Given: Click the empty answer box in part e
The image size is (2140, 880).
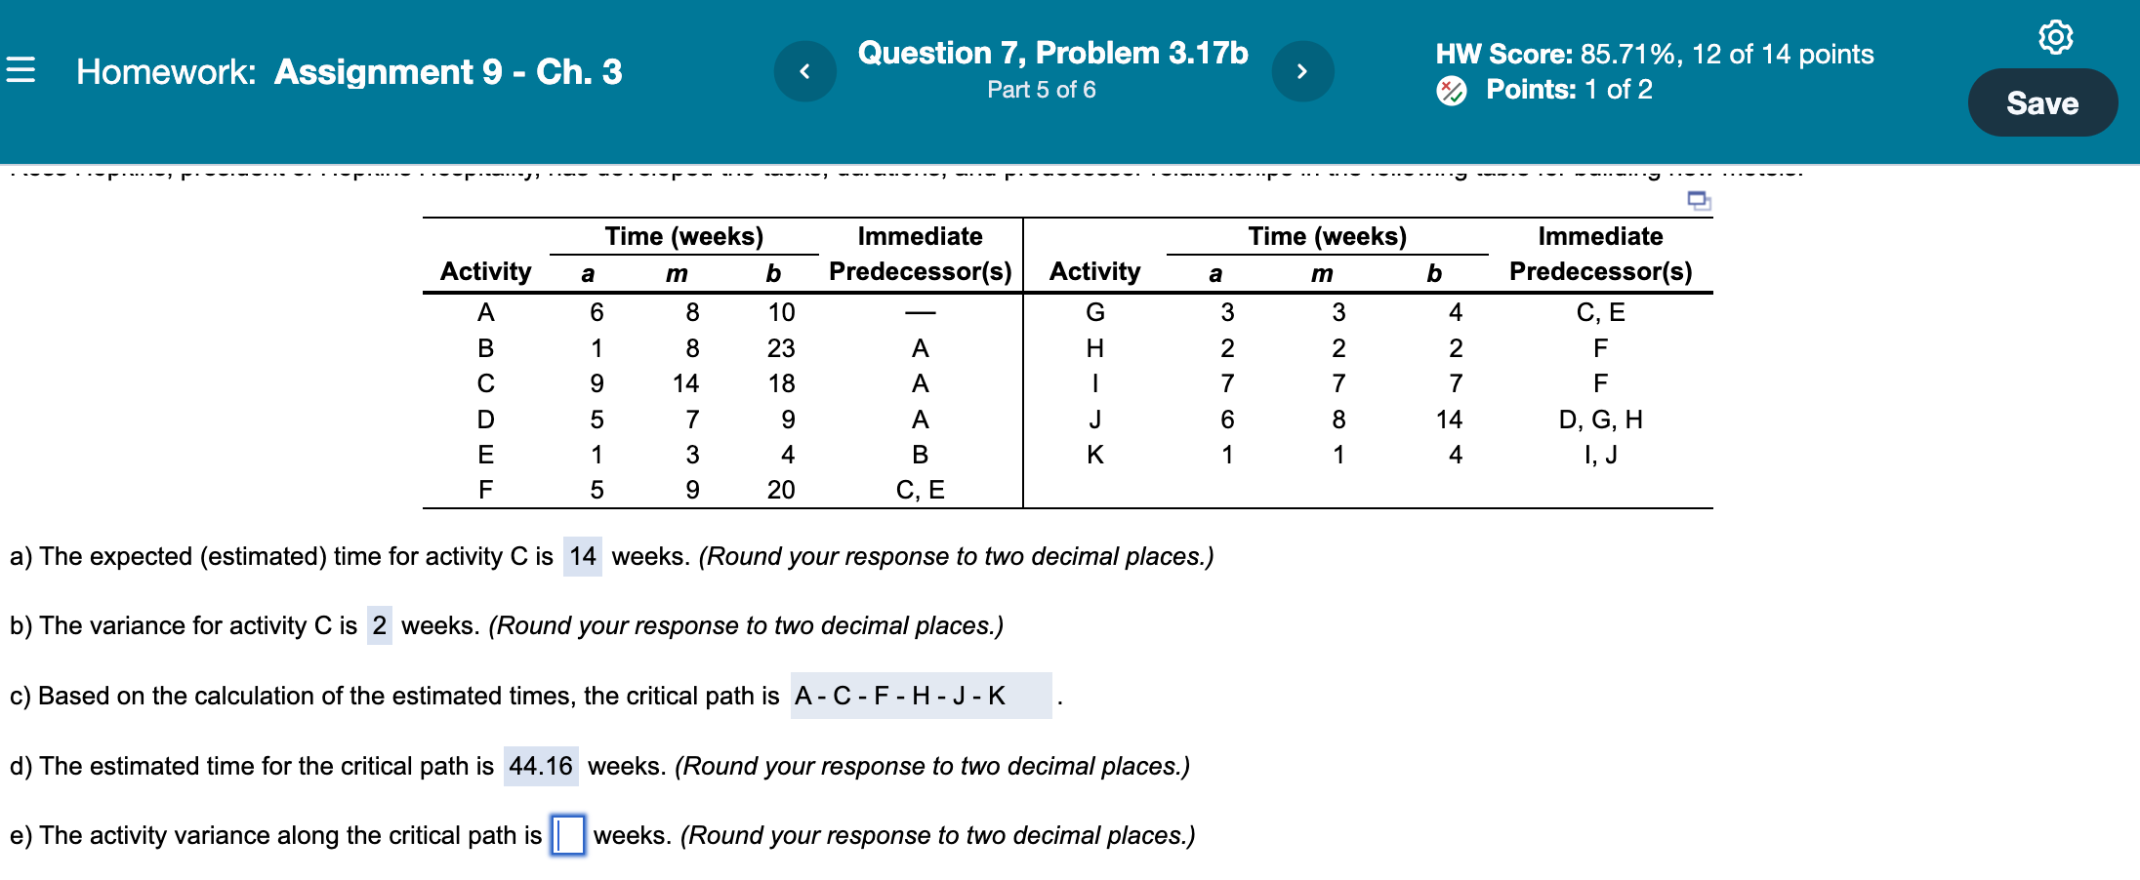Looking at the screenshot, I should click(566, 835).
